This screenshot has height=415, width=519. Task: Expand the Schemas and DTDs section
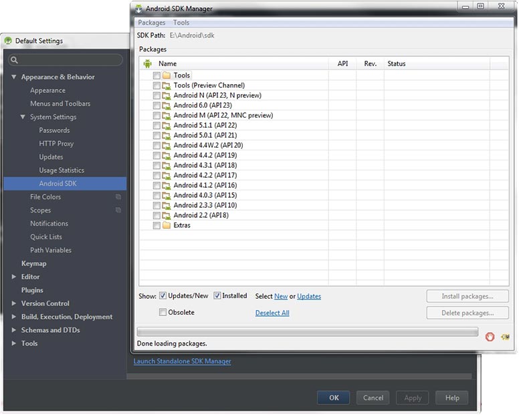13,330
